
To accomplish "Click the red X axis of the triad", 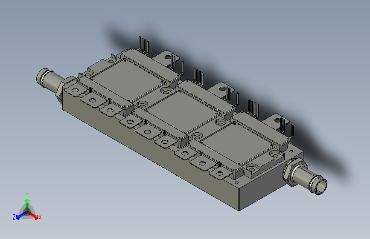I will pyautogui.click(x=33, y=215).
